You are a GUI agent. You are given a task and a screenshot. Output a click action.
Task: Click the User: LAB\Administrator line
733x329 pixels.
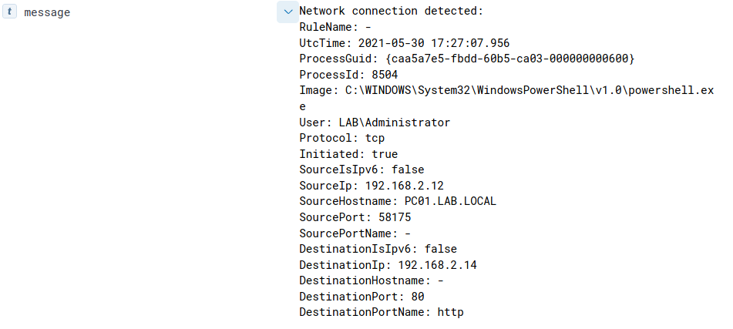pos(375,123)
